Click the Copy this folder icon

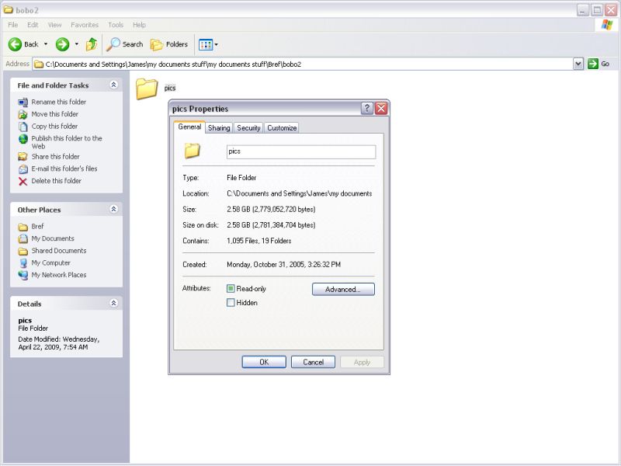coord(23,127)
